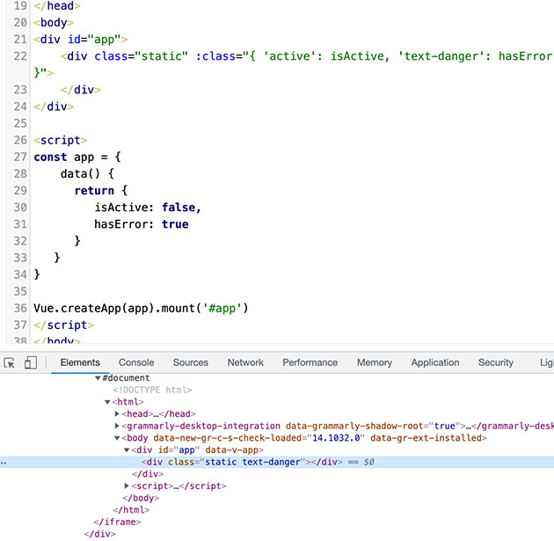Click 'hasError: true' in the code

pyautogui.click(x=142, y=224)
